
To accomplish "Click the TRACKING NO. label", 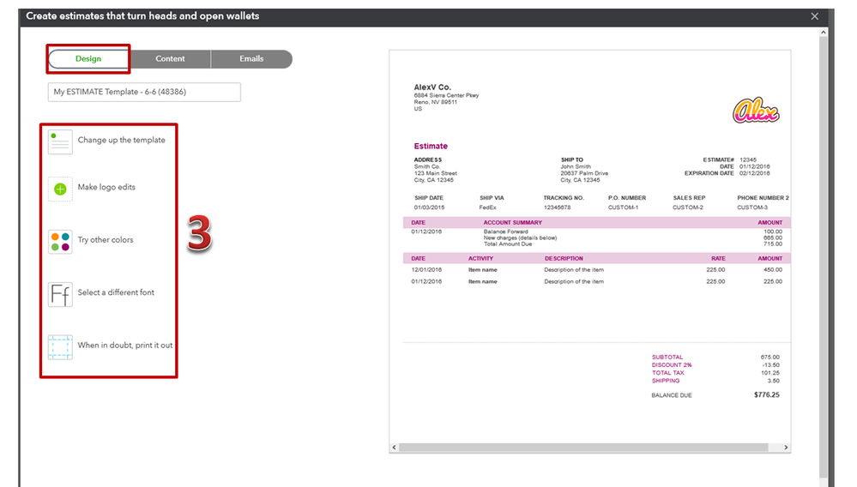I will point(564,198).
